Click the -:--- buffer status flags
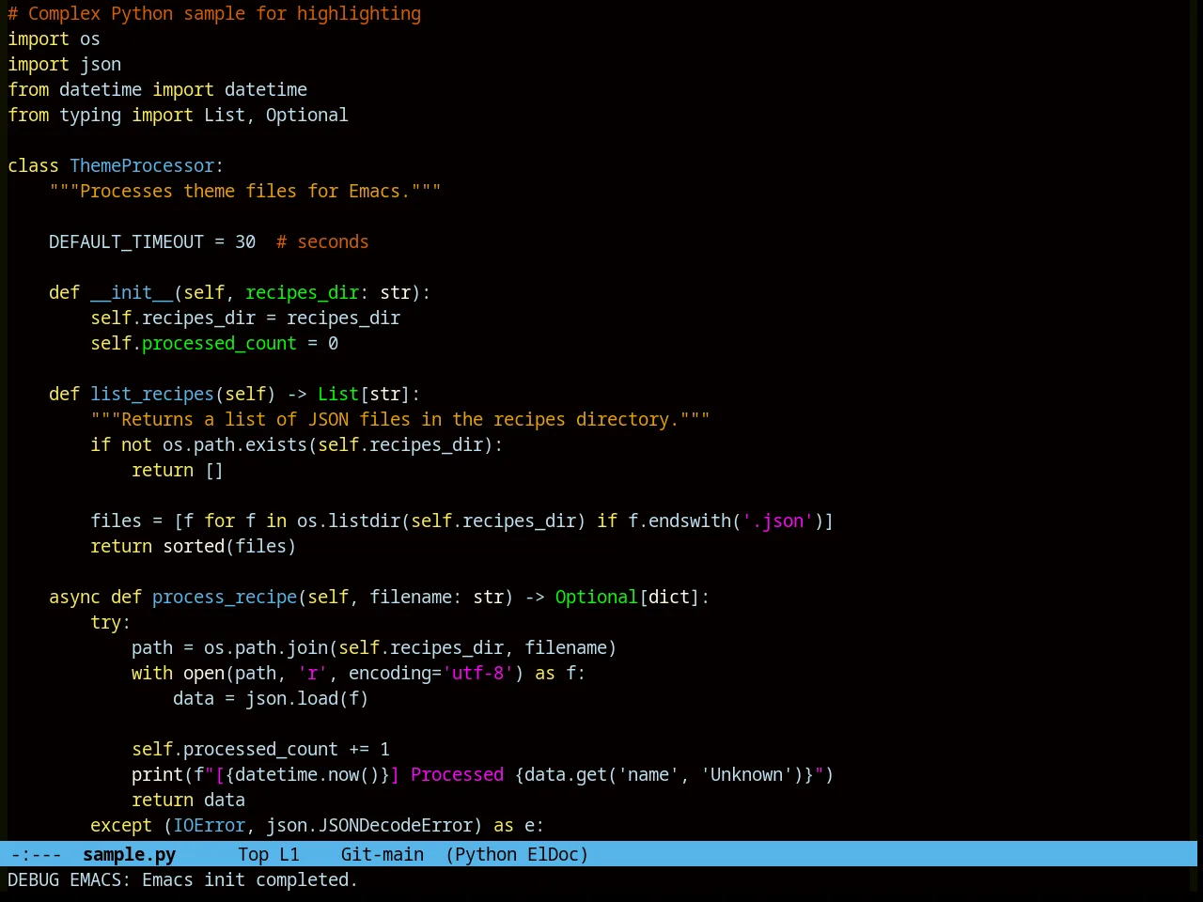Viewport: 1203px width, 902px height. [x=36, y=854]
